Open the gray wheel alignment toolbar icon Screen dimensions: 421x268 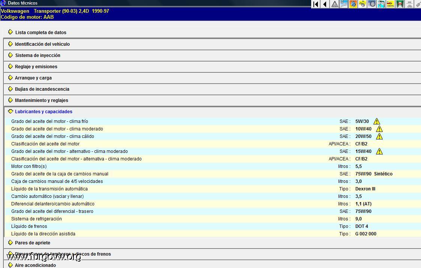click(409, 4)
